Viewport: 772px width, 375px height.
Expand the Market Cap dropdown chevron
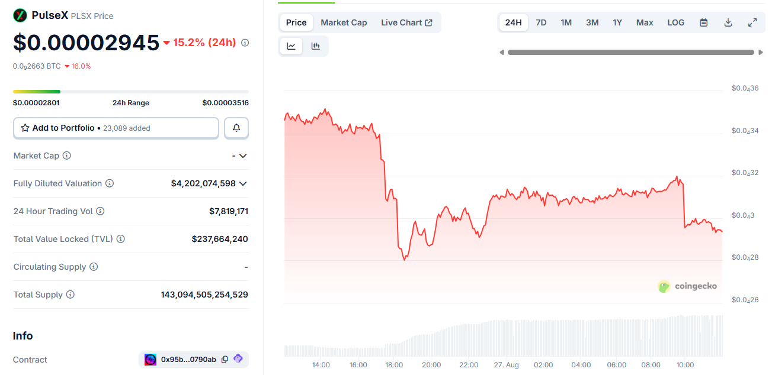click(242, 156)
